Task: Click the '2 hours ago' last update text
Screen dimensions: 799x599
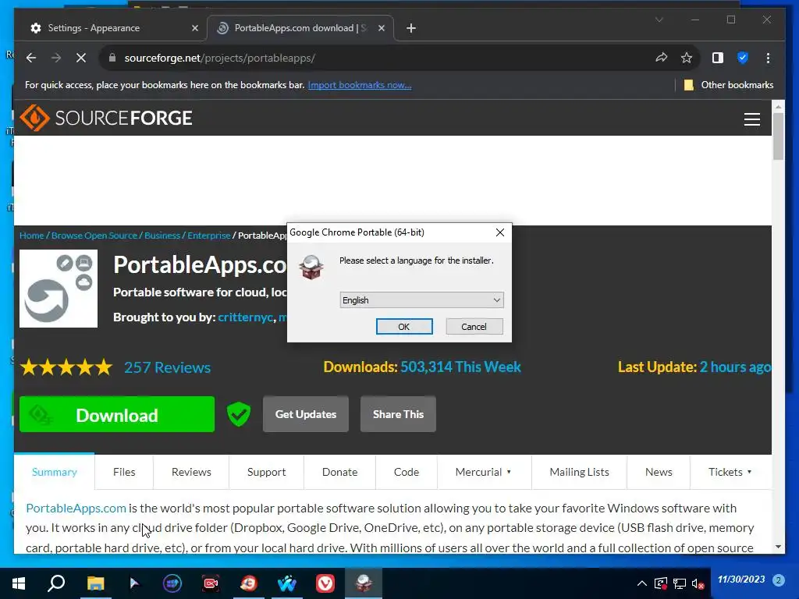Action: click(735, 367)
